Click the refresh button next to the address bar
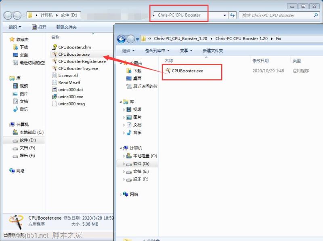323x241 pixels. [233, 15]
